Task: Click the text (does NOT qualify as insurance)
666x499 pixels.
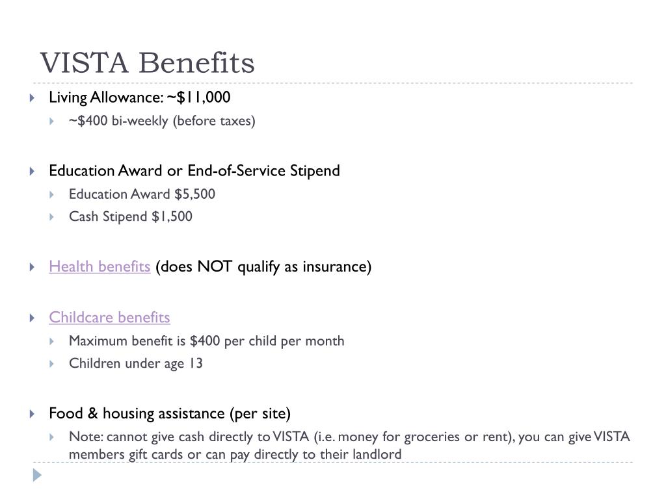Action: (x=263, y=267)
